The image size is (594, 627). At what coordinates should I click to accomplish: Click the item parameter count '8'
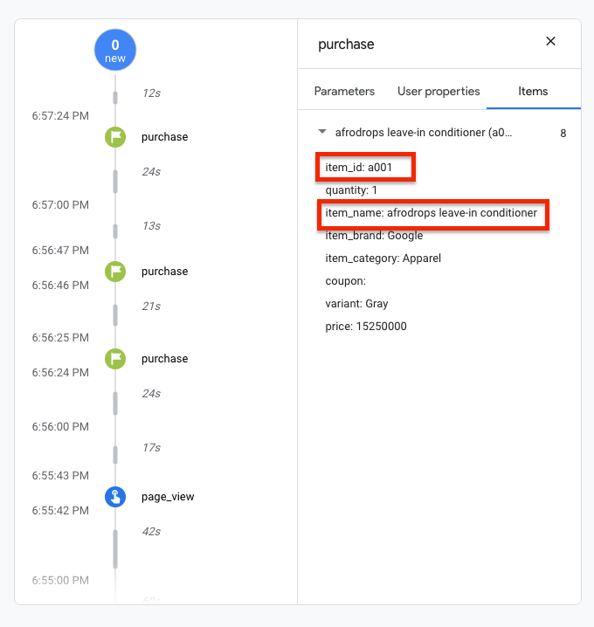click(x=563, y=133)
